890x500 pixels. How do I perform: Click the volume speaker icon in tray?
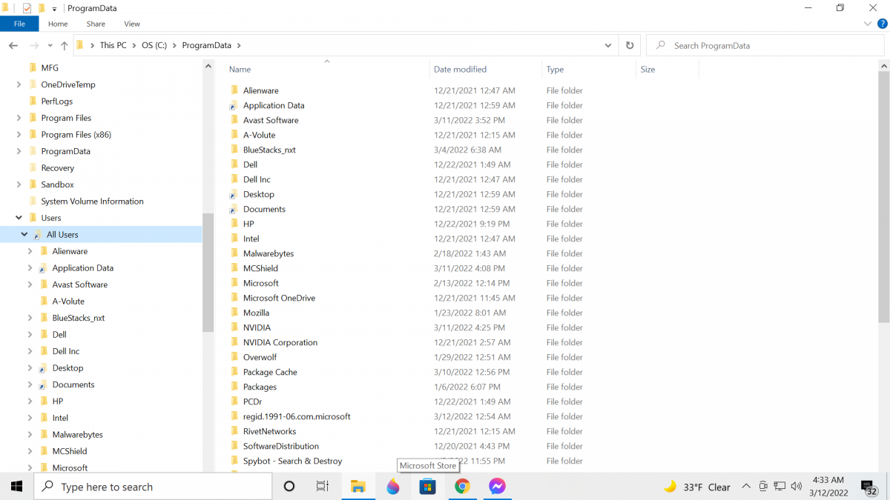click(x=797, y=487)
